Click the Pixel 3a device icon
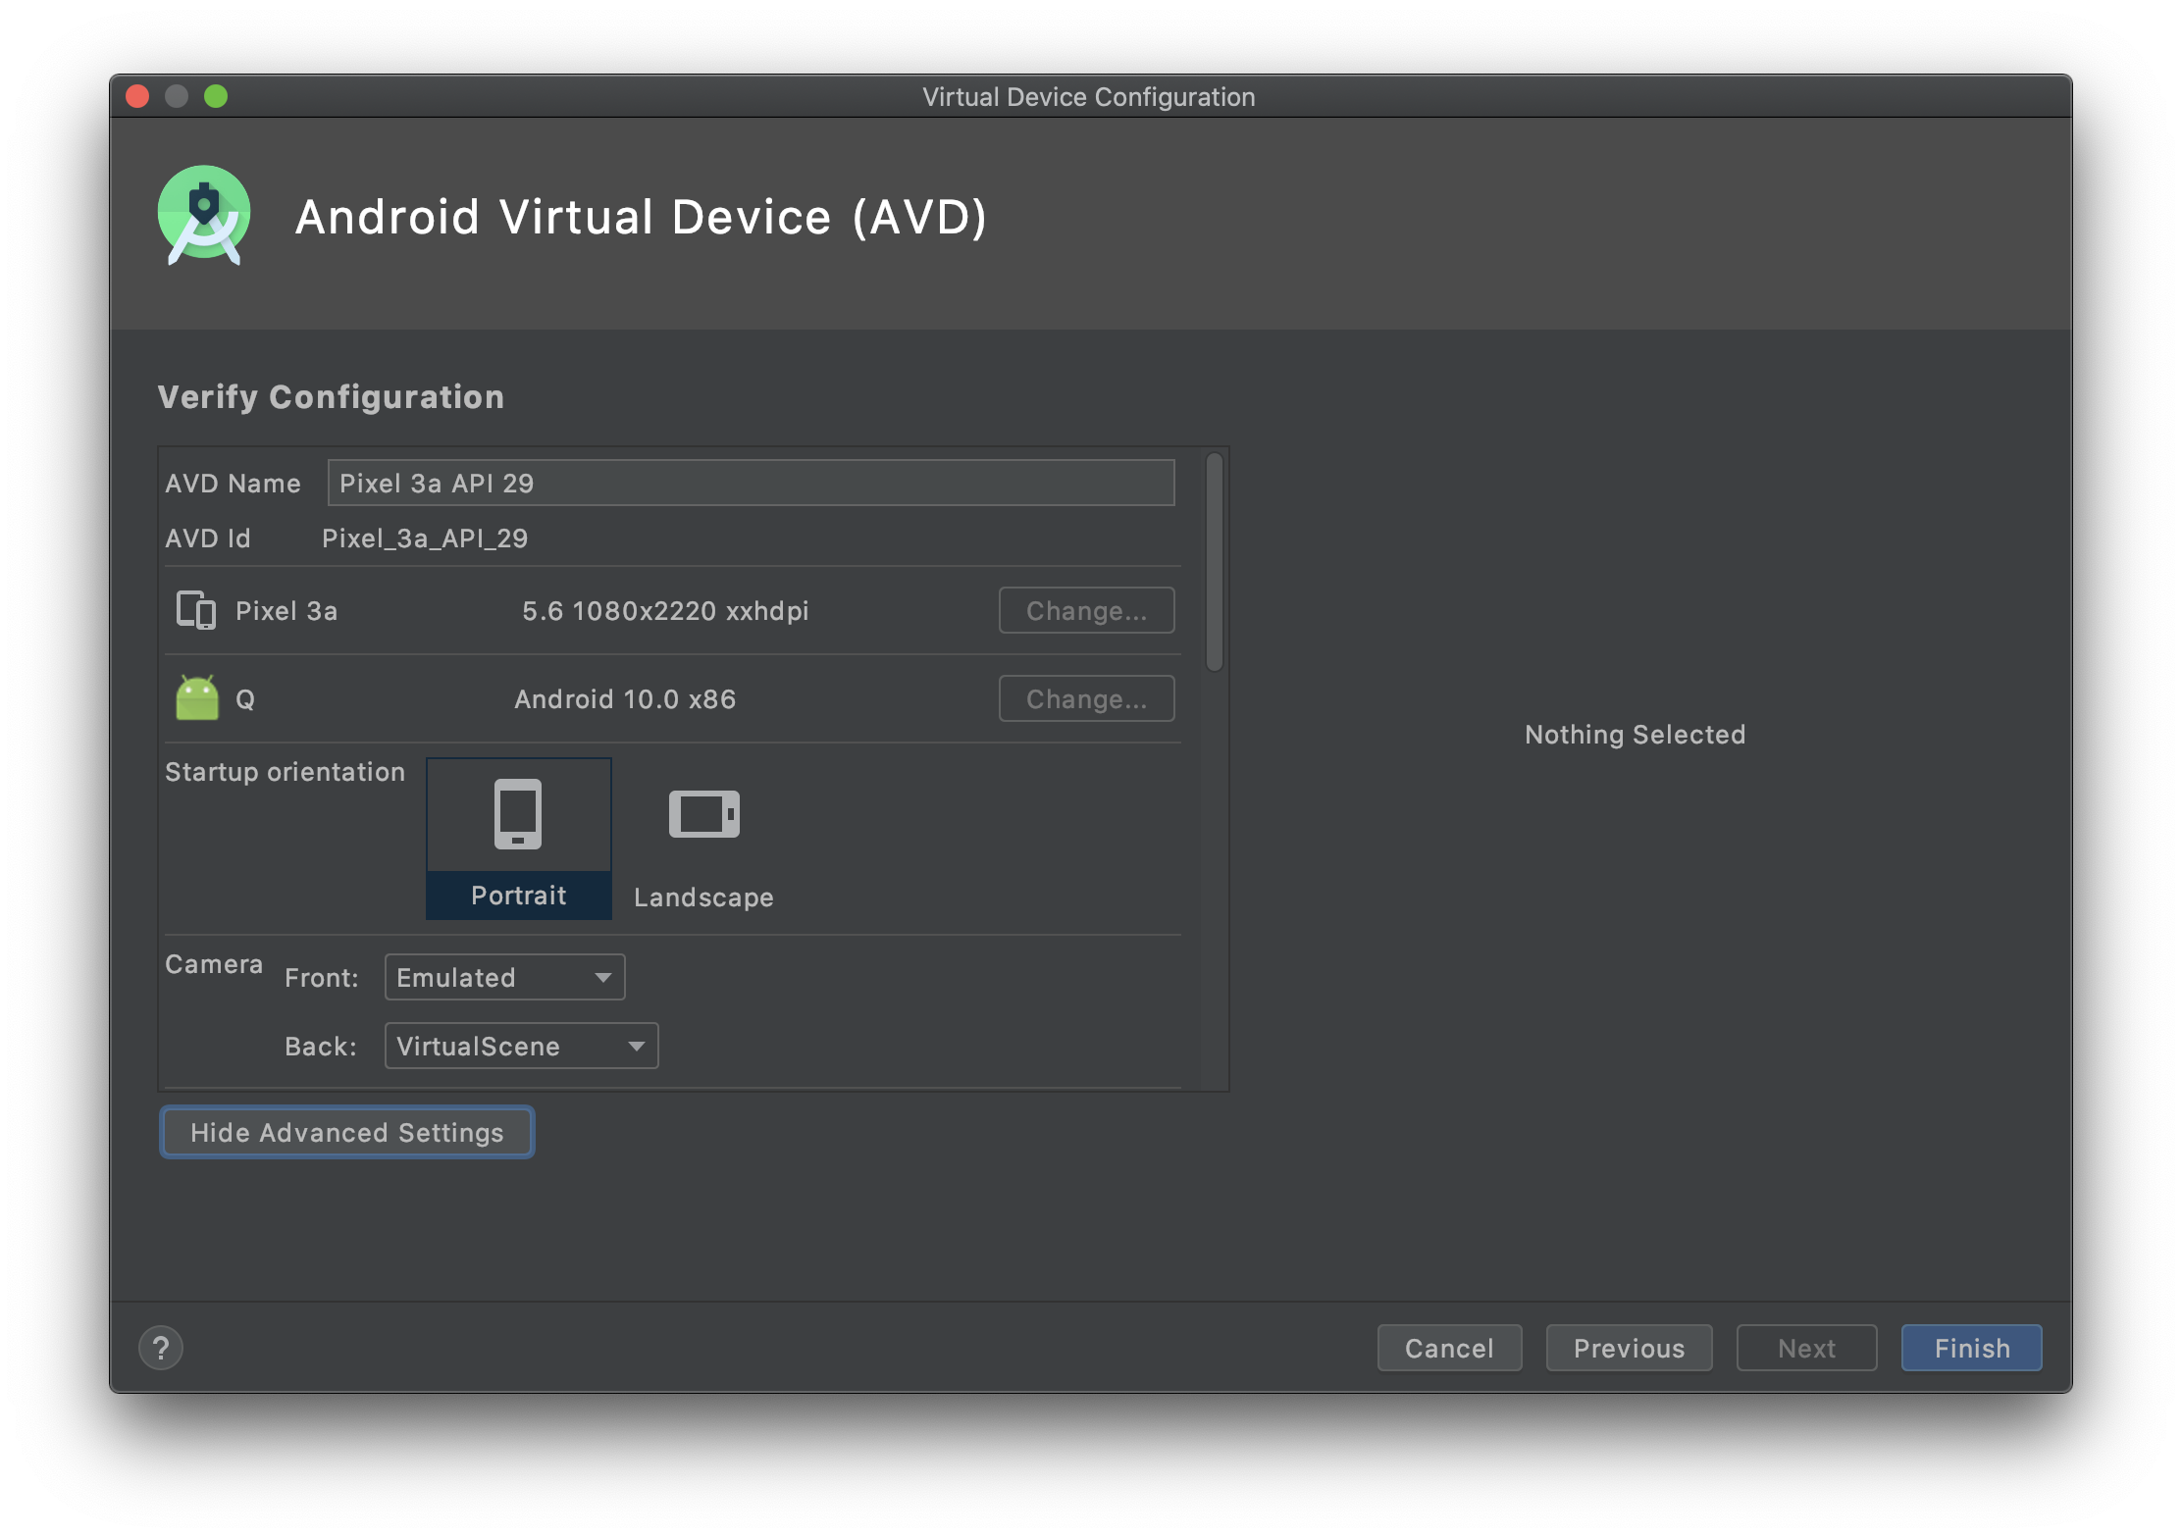This screenshot has height=1538, width=2182. pyautogui.click(x=195, y=610)
